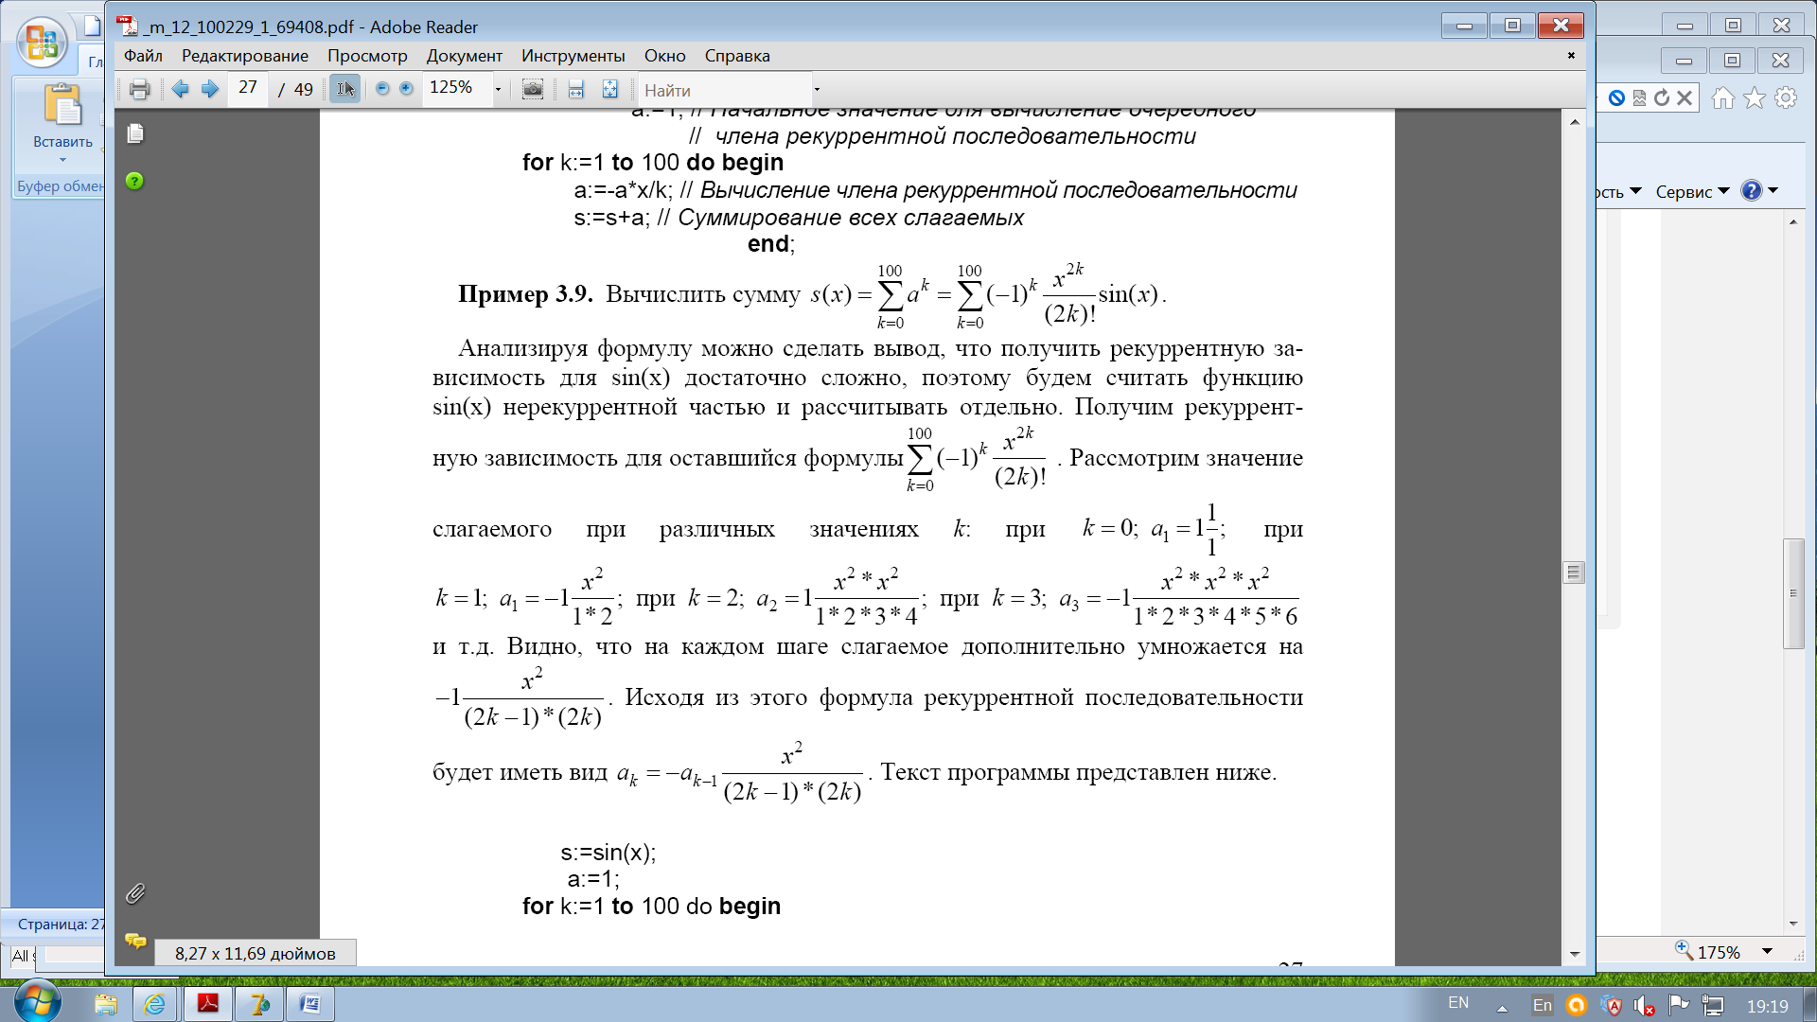Open the Справка menu

tap(737, 56)
